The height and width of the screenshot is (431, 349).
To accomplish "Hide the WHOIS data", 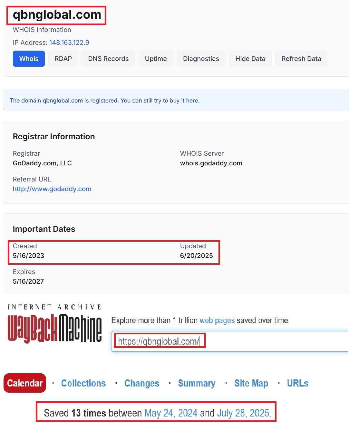I will [250, 59].
